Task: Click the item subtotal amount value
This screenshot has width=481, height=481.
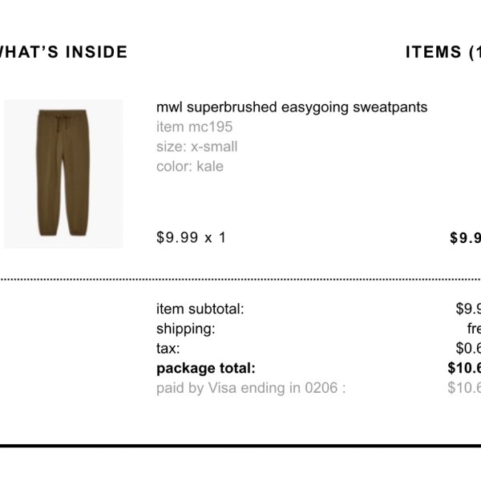Action: 468,309
